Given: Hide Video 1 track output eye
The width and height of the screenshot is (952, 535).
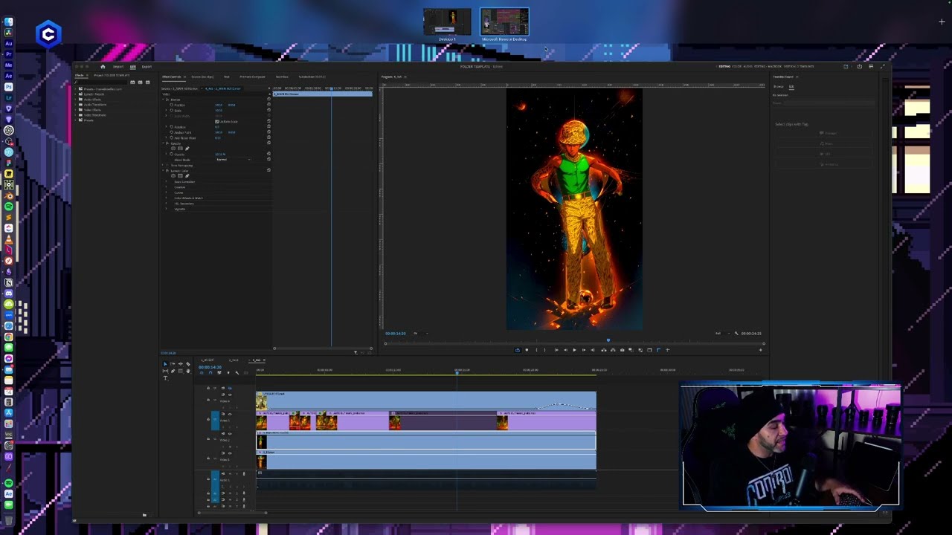Looking at the screenshot, I should (x=230, y=453).
